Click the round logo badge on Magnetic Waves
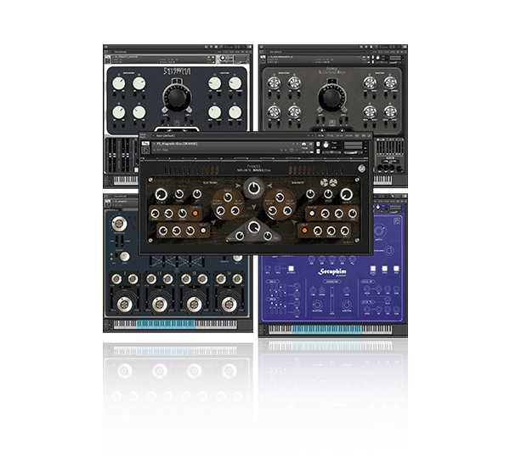This screenshot has height=462, width=510. (x=363, y=167)
